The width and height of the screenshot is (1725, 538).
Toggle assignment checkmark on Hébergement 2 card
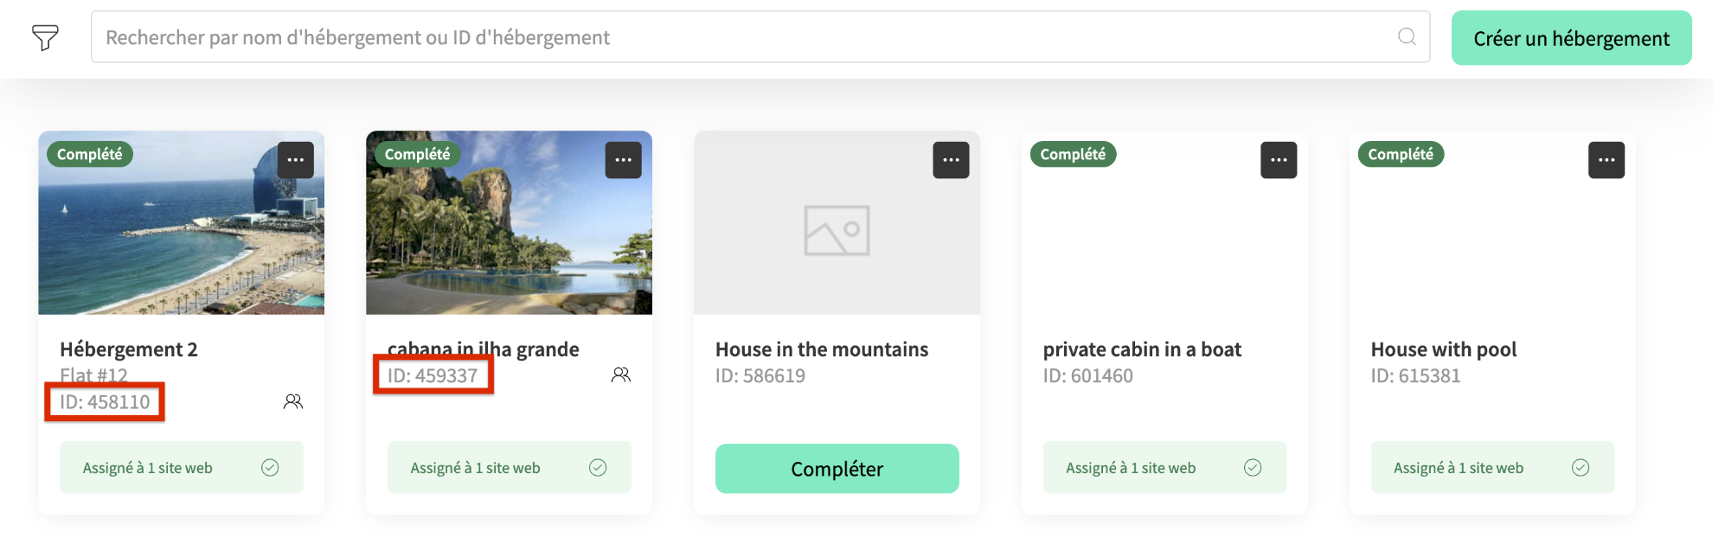[x=270, y=467]
